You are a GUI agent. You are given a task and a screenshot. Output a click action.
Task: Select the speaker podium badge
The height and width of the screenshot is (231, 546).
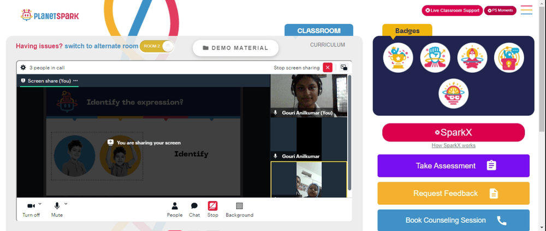509,57
